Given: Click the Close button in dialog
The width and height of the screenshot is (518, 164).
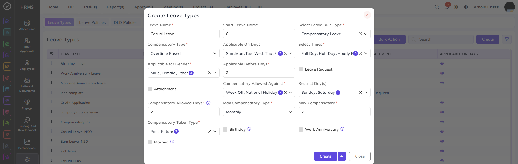Looking at the screenshot, I should (360, 156).
